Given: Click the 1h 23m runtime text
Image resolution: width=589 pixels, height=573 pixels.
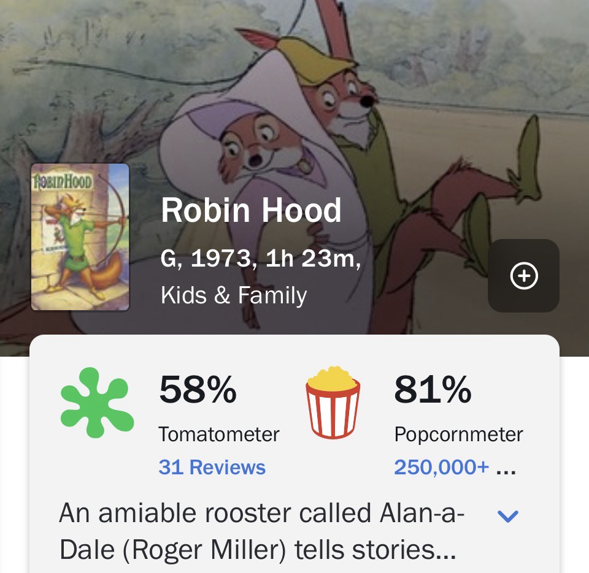Looking at the screenshot, I should point(312,259).
